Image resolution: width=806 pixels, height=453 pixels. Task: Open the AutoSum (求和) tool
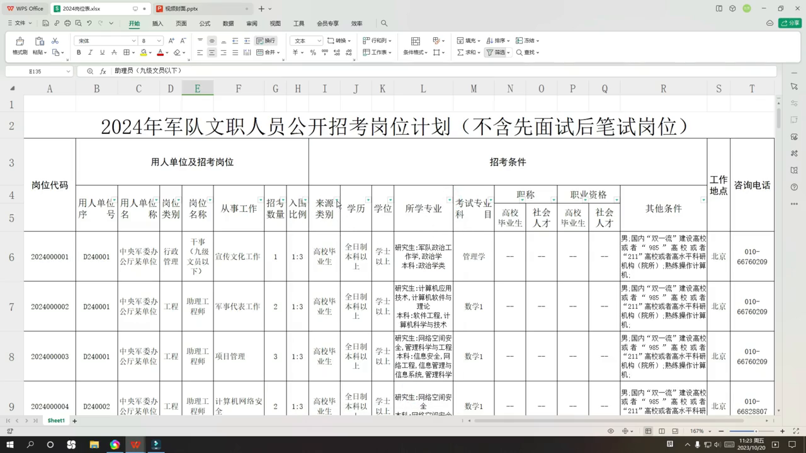[466, 53]
